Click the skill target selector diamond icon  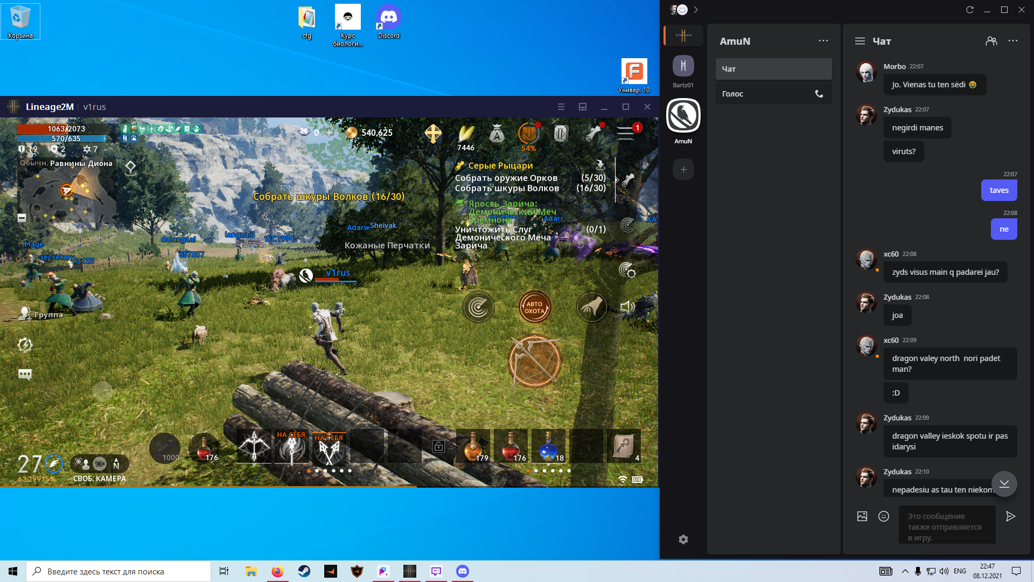(130, 168)
